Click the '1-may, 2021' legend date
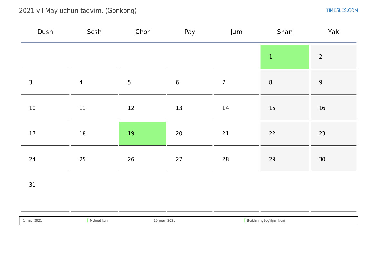The height and width of the screenshot is (266, 377). point(32,220)
